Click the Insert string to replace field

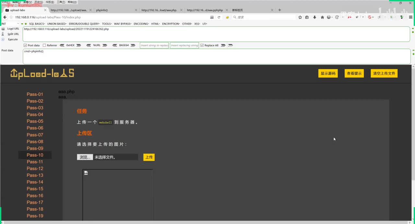(154, 45)
